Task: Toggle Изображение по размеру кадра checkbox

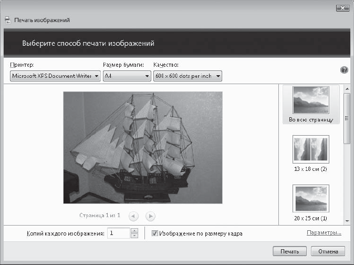Action: [154, 233]
